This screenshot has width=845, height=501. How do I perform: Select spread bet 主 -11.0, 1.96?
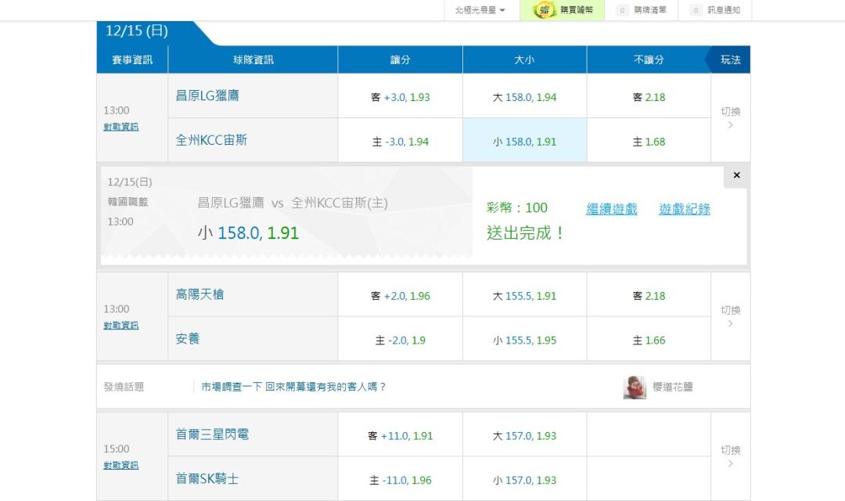coord(400,480)
